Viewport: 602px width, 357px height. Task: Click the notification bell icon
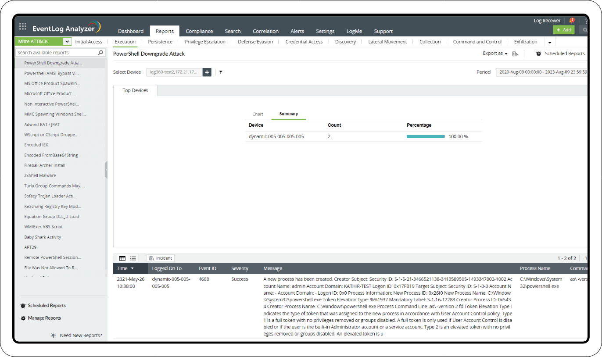pos(571,20)
